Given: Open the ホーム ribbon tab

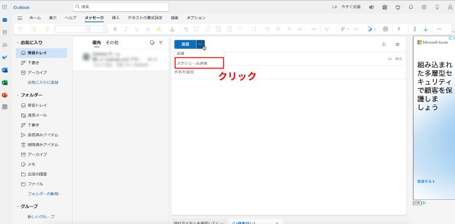Looking at the screenshot, I should [x=35, y=18].
